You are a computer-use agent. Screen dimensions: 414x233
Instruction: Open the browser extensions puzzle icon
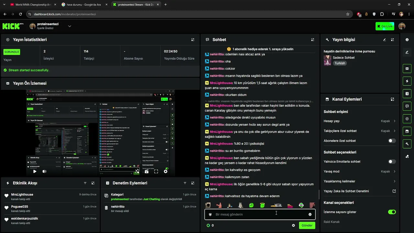382,14
